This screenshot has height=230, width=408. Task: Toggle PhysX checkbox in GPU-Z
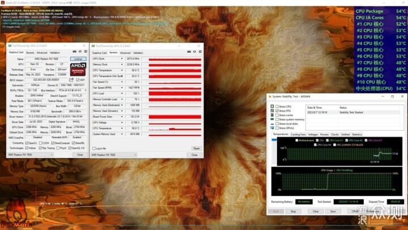pos(58,148)
